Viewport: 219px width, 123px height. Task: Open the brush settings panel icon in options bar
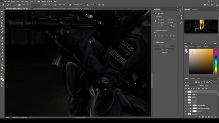point(20,5)
